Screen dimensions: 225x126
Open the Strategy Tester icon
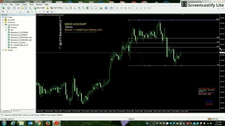click(30, 8)
